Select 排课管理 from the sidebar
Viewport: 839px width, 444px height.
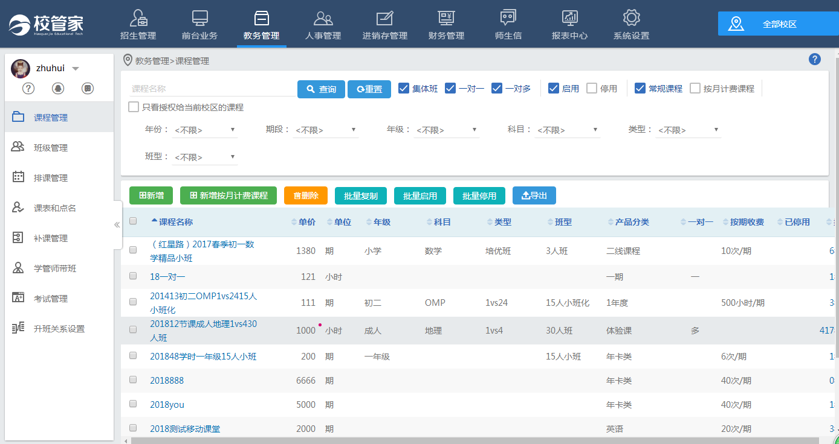coord(51,178)
